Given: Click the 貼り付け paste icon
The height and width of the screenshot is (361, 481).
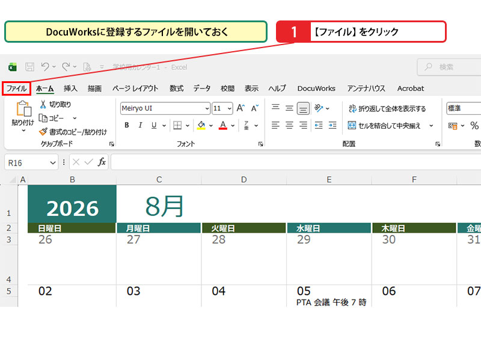Looking at the screenshot, I should 23,109.
